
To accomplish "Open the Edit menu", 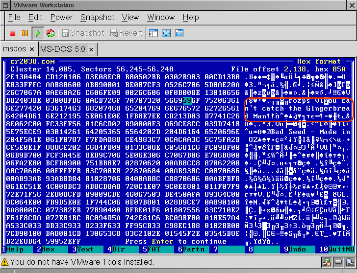I will coord(35,18).
